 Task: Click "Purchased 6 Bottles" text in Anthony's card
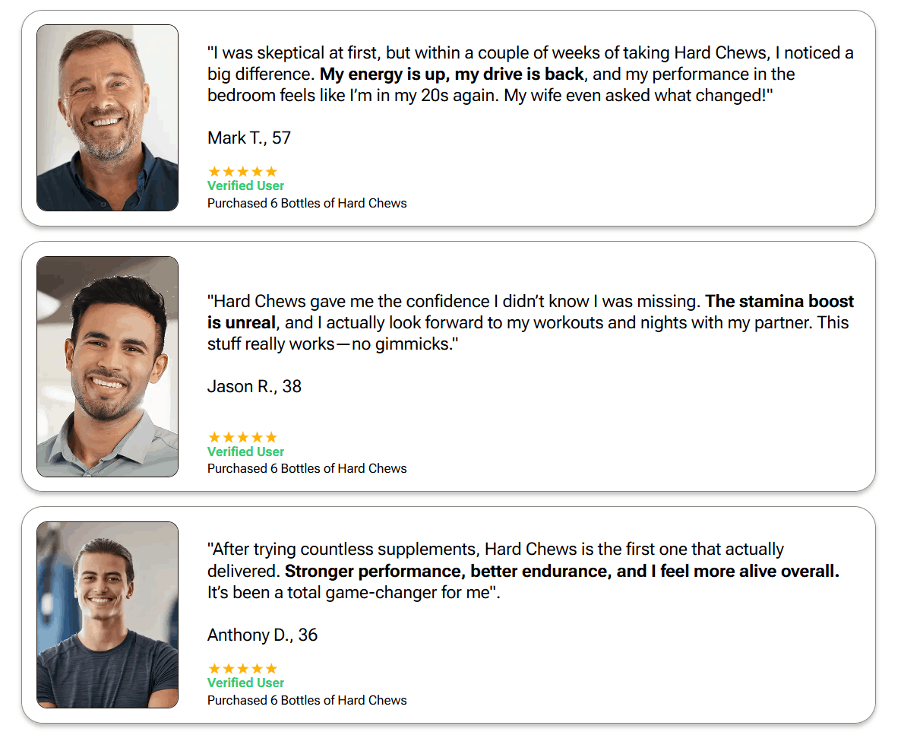307,700
